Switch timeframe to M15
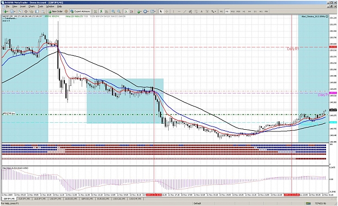Image resolution: width=338 pixels, height=206 pixels. click(233, 11)
